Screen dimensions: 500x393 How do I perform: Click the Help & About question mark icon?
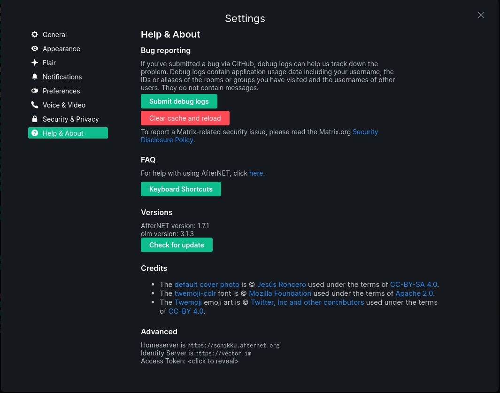click(35, 133)
